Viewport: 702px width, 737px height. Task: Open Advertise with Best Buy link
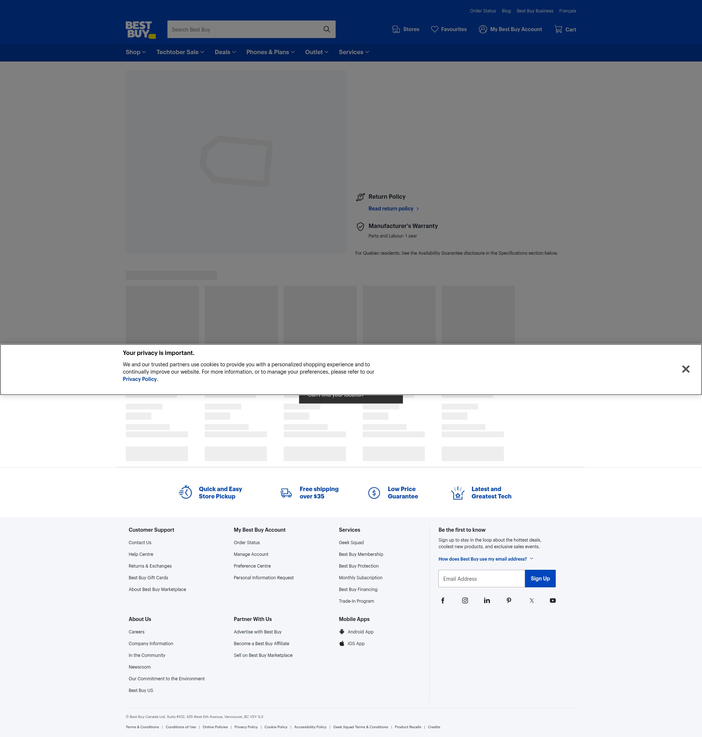pos(257,632)
